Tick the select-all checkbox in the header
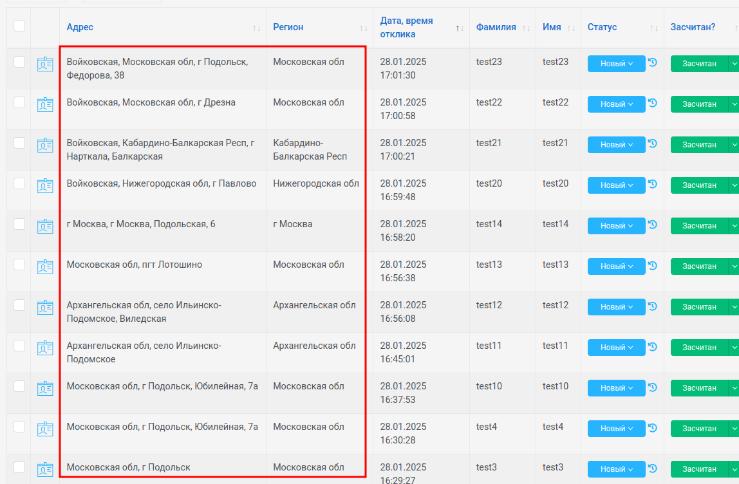The width and height of the screenshot is (739, 484). click(19, 26)
